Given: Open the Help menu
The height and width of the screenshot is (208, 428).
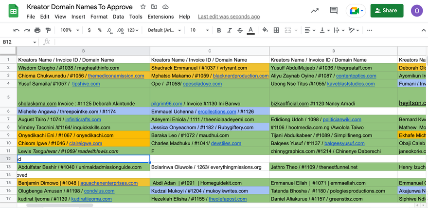Looking at the screenshot, I should point(184,17).
